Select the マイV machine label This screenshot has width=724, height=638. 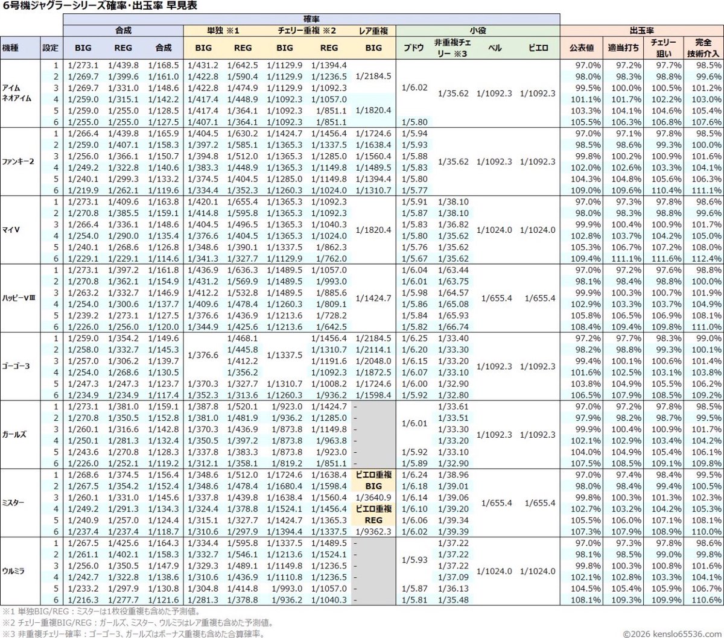[x=11, y=230]
